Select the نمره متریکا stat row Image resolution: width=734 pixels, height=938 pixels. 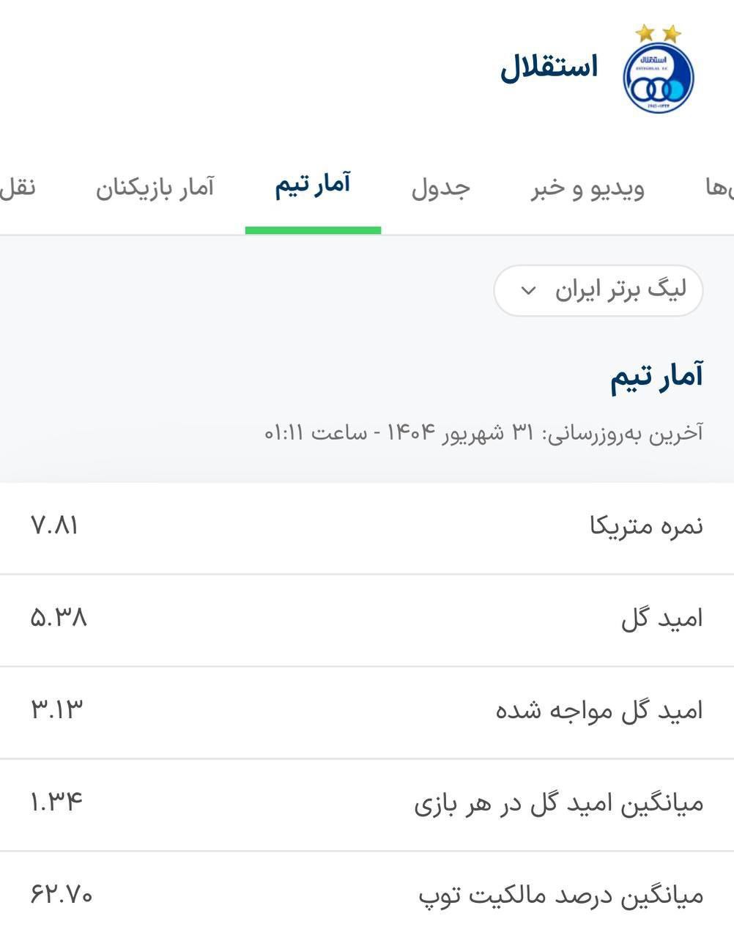(x=367, y=528)
